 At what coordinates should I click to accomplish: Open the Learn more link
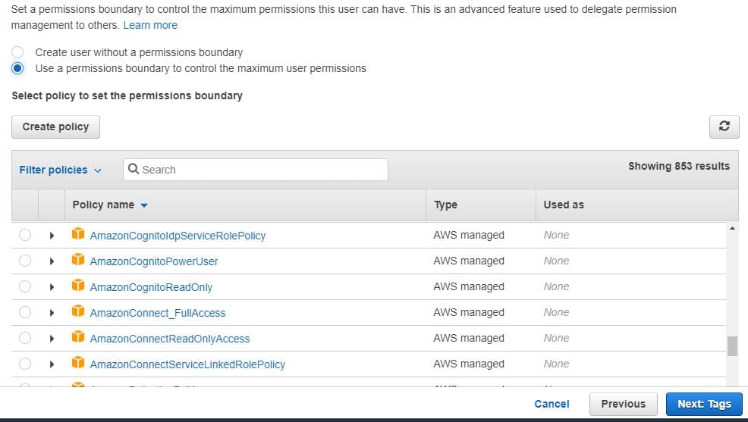(x=150, y=25)
